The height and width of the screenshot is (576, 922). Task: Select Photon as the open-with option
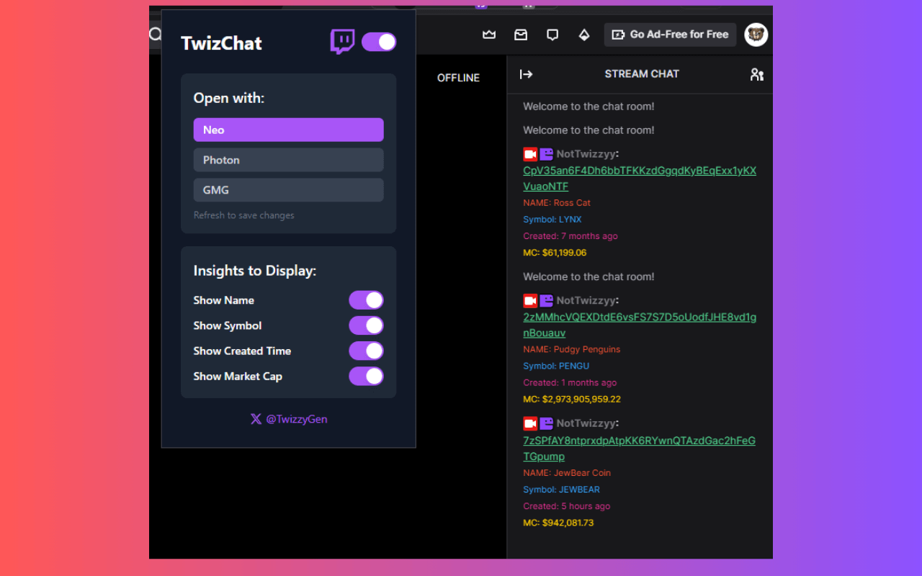[x=288, y=160]
